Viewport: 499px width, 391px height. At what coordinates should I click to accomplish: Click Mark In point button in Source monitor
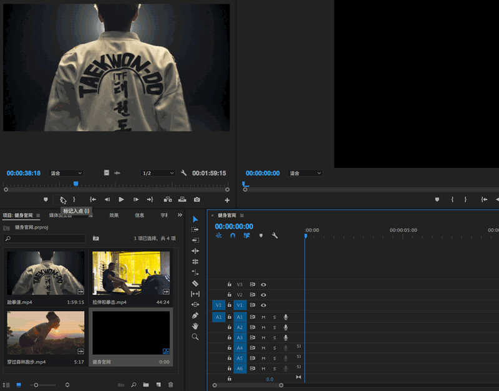point(62,200)
